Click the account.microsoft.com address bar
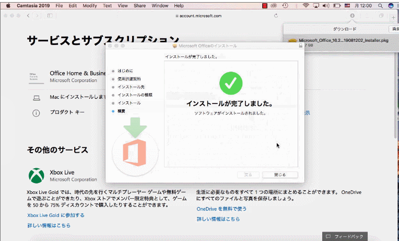This screenshot has width=399, height=241. click(198, 16)
